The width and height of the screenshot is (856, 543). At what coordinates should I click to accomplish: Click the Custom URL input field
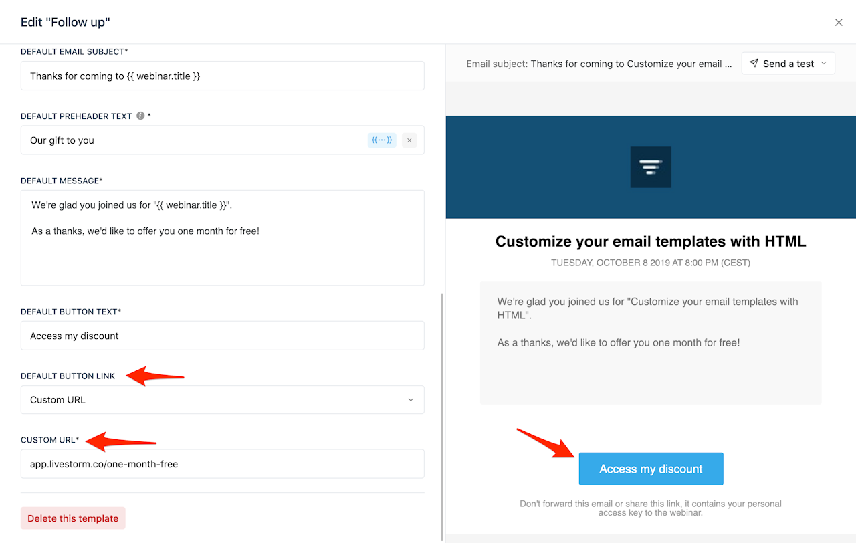pyautogui.click(x=222, y=464)
